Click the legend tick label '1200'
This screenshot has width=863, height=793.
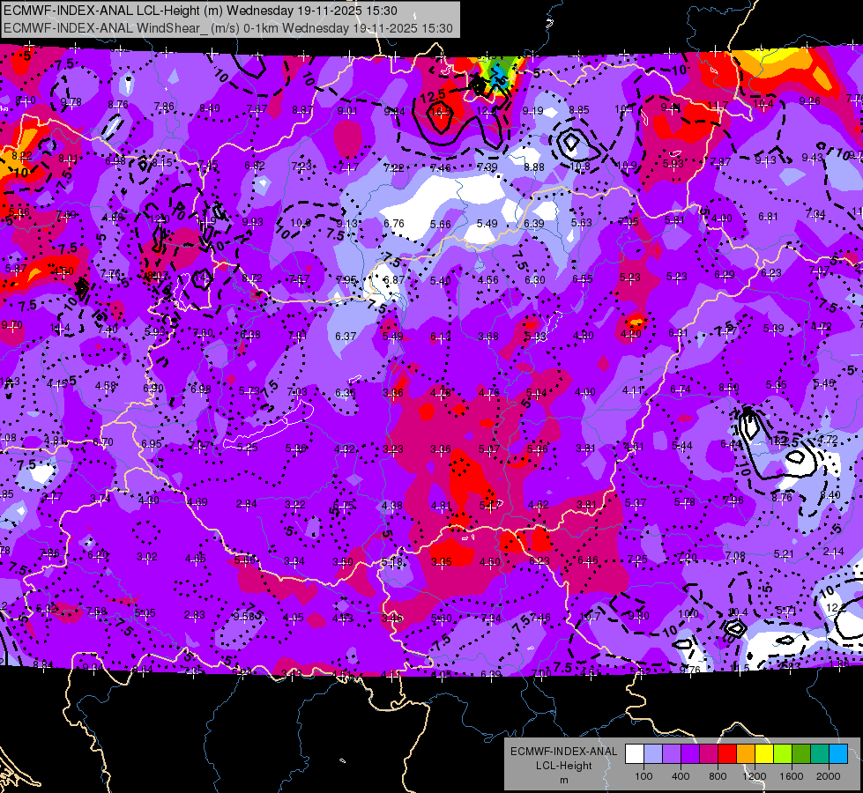pos(755,776)
